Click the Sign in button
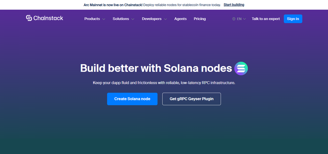The image size is (328, 154). 293,19
